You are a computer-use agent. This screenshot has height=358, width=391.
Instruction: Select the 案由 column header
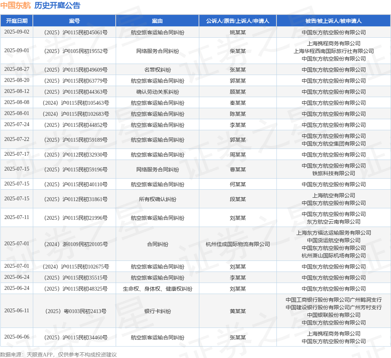(157, 21)
